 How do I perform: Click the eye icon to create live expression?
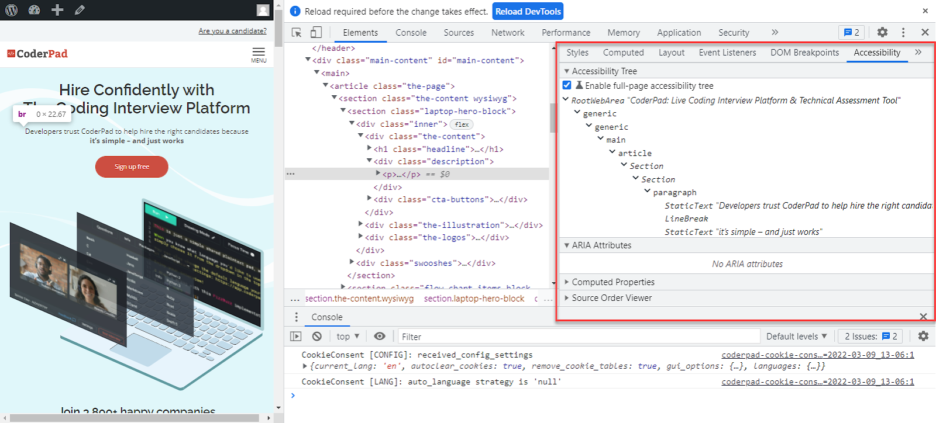380,337
